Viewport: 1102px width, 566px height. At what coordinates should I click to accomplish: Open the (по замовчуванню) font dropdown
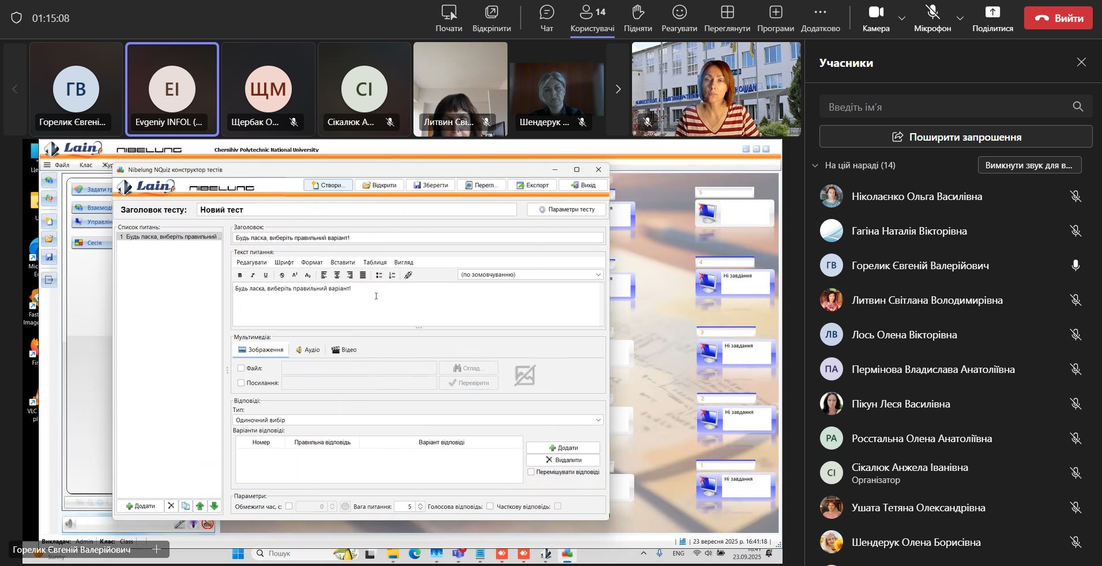(597, 275)
